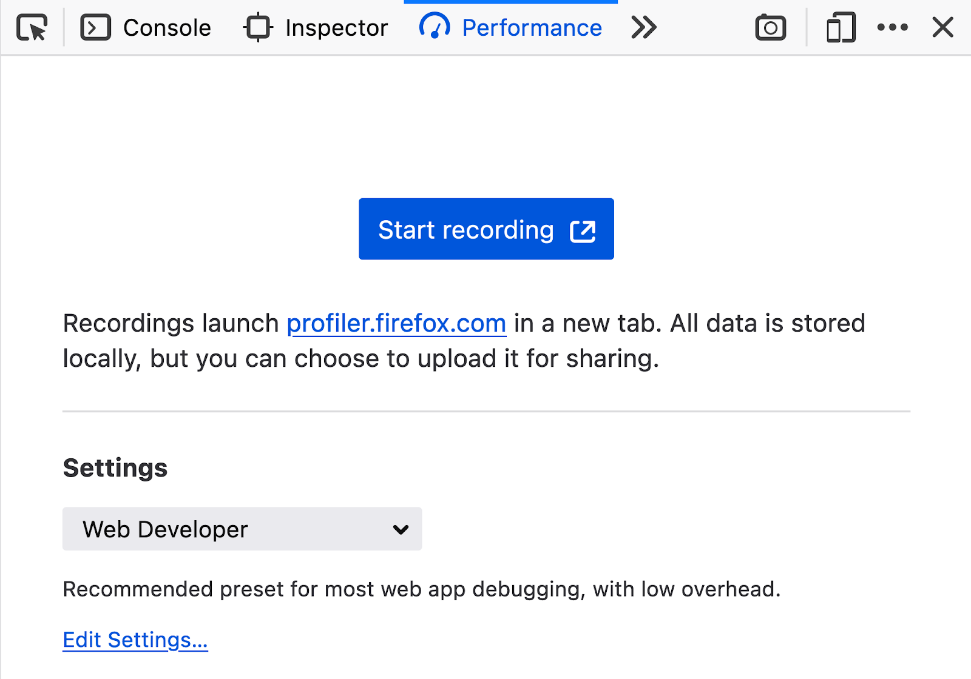The width and height of the screenshot is (971, 679).
Task: Select the element picker tool
Action: [33, 27]
